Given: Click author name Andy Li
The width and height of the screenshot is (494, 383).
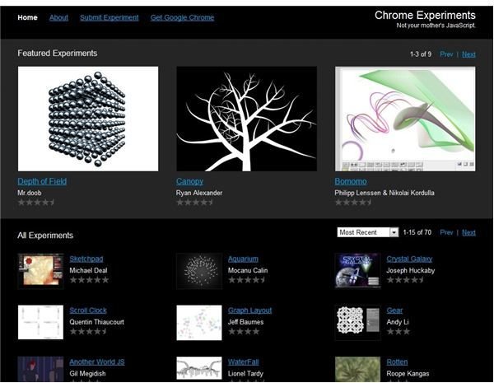Looking at the screenshot, I should click(398, 322).
